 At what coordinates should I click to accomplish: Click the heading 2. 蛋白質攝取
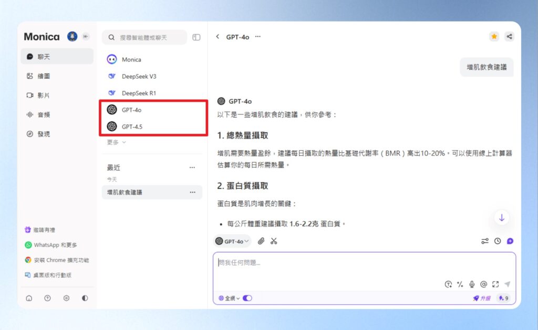243,186
